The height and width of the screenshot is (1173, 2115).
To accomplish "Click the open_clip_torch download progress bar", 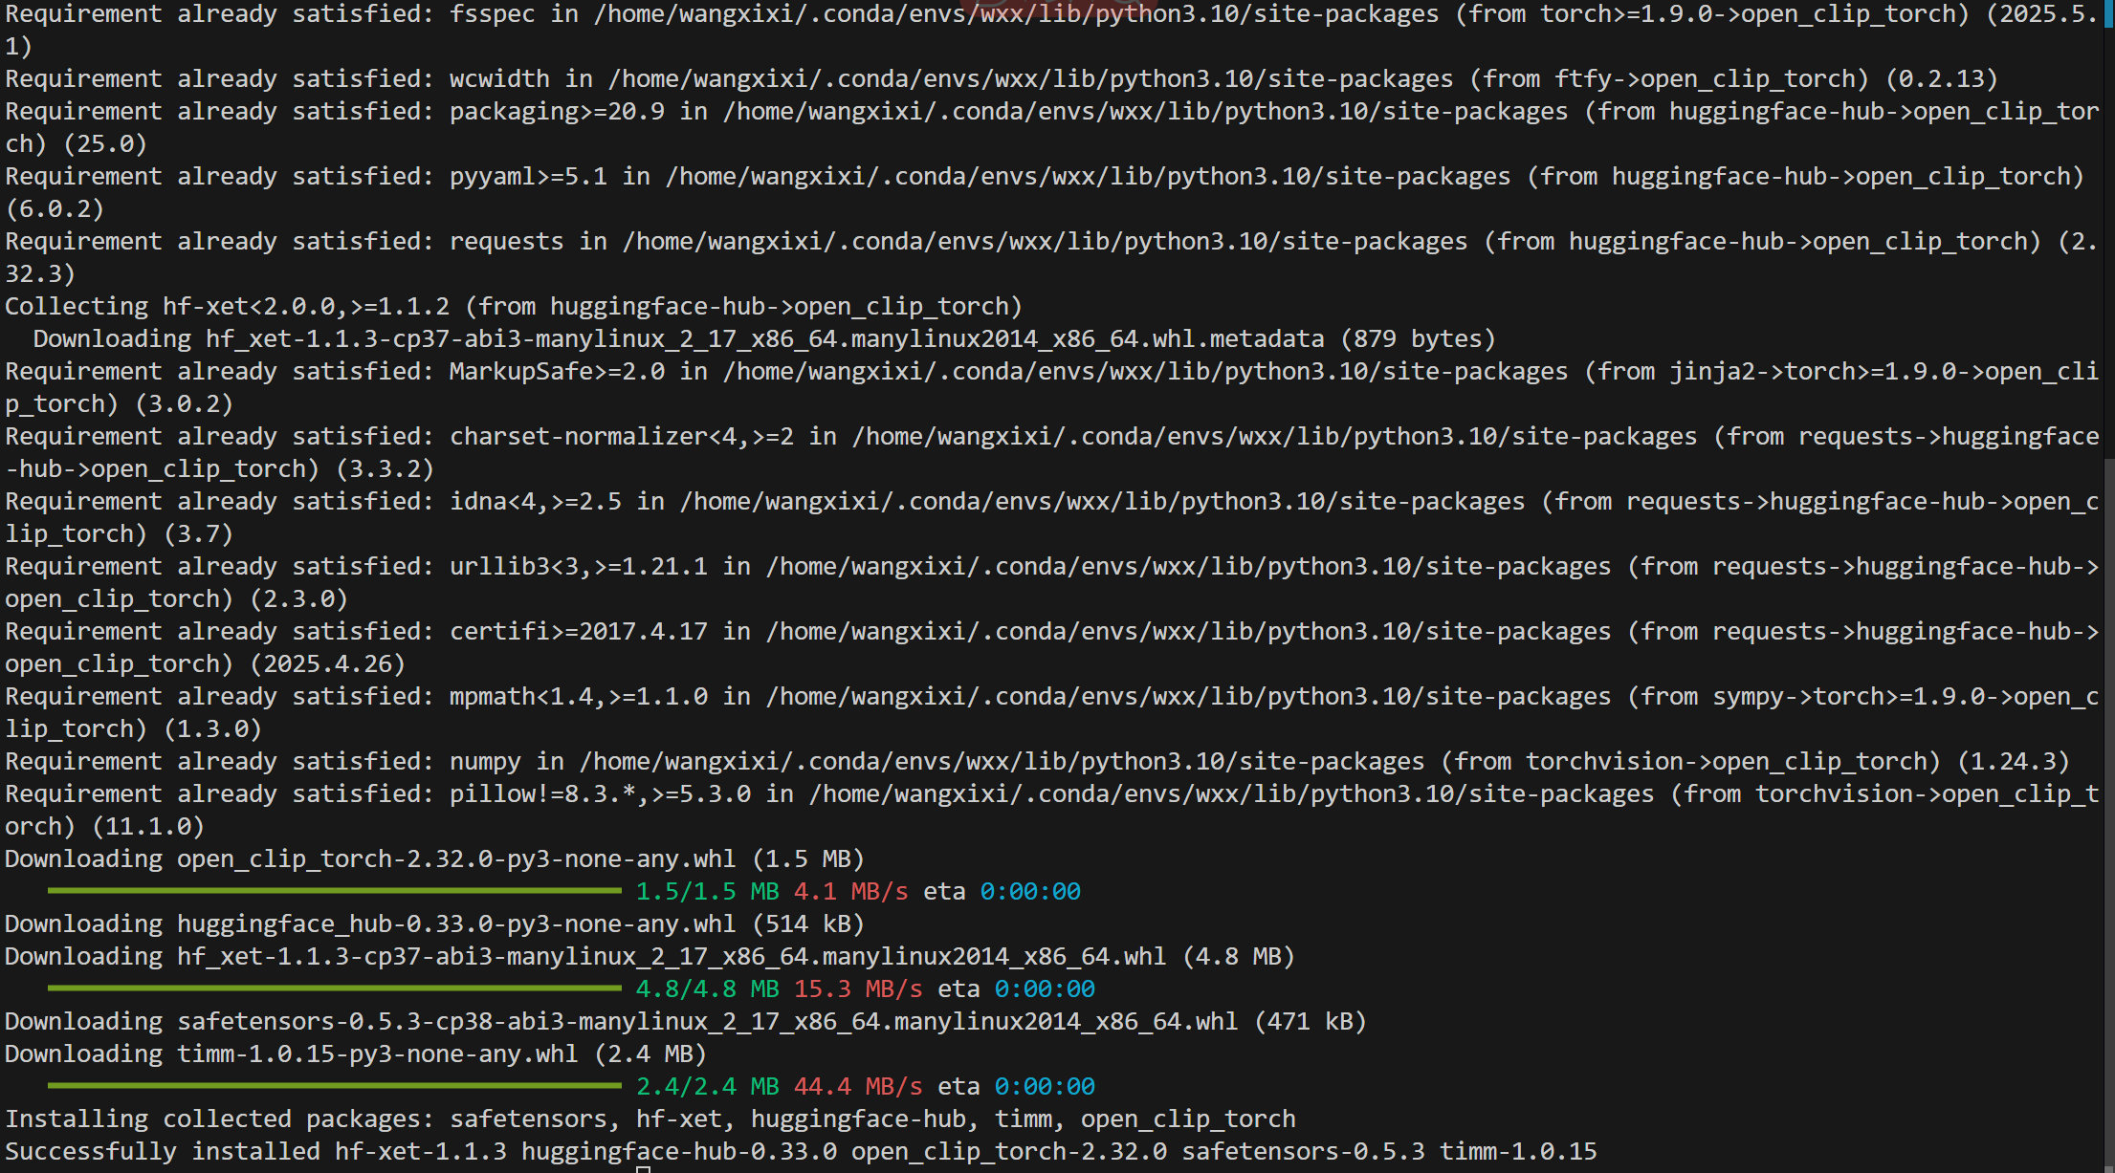I will (334, 891).
